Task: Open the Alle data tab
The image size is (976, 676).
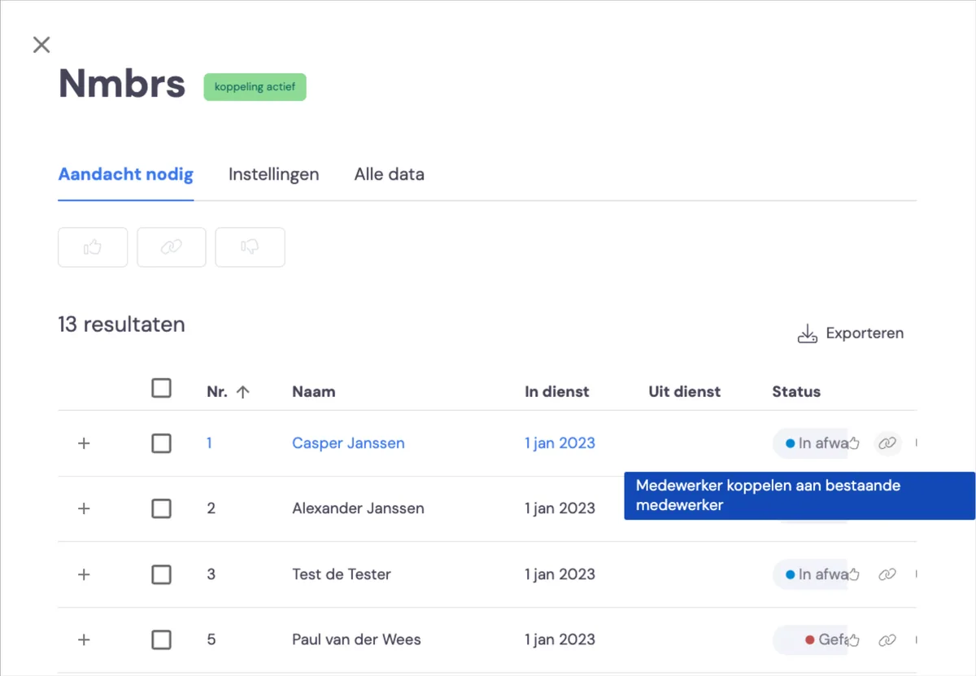Action: tap(389, 174)
